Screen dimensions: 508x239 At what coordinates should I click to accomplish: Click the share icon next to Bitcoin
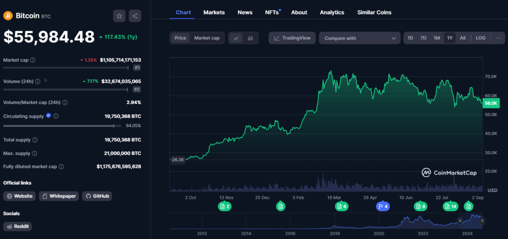point(135,16)
